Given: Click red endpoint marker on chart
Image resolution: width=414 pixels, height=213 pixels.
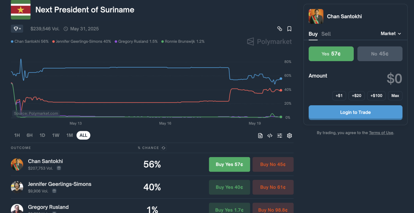Looking at the screenshot, I should click(281, 90).
